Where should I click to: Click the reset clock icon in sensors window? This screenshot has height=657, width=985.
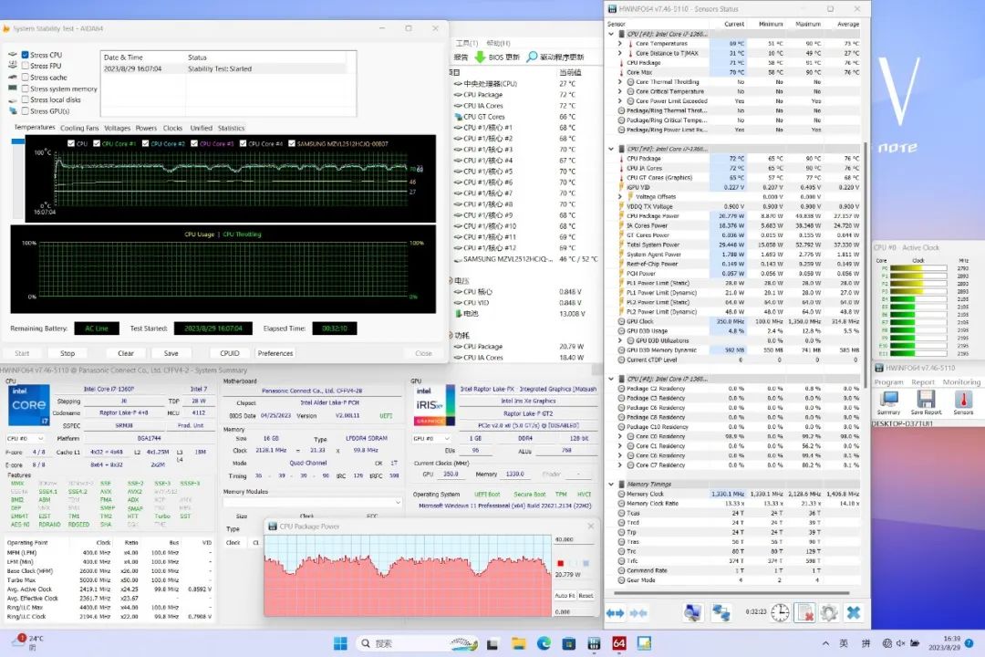pyautogui.click(x=780, y=613)
